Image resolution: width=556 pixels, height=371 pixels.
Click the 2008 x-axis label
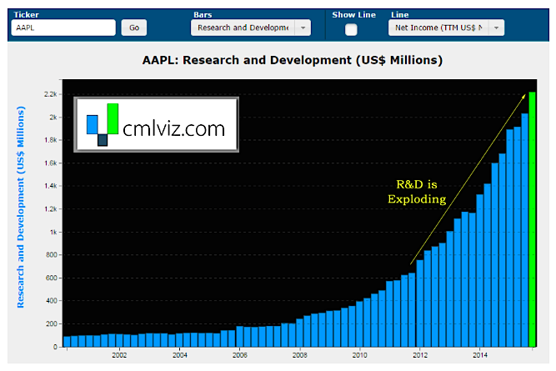(299, 355)
